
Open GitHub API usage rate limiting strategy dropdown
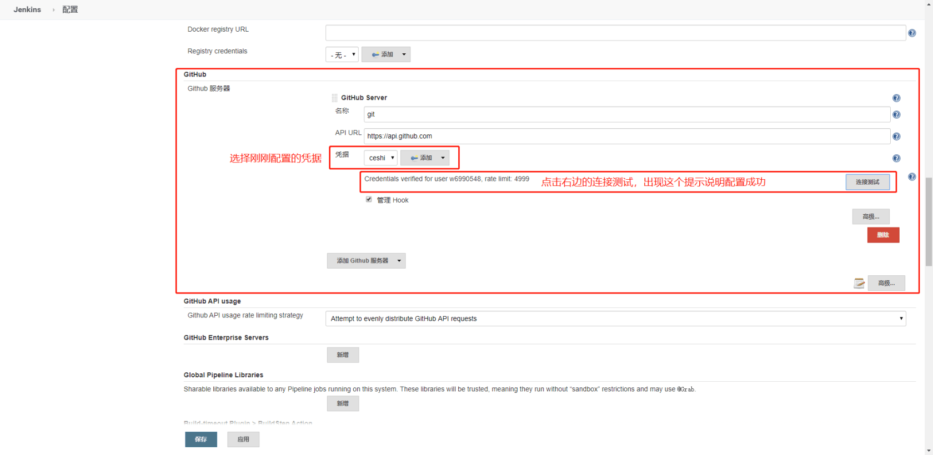pos(615,318)
